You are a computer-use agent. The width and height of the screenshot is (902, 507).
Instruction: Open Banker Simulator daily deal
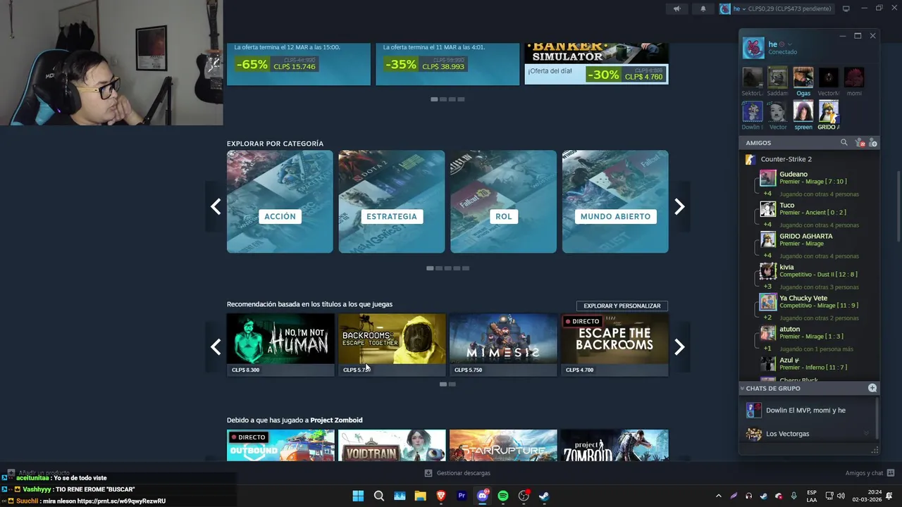pyautogui.click(x=596, y=63)
